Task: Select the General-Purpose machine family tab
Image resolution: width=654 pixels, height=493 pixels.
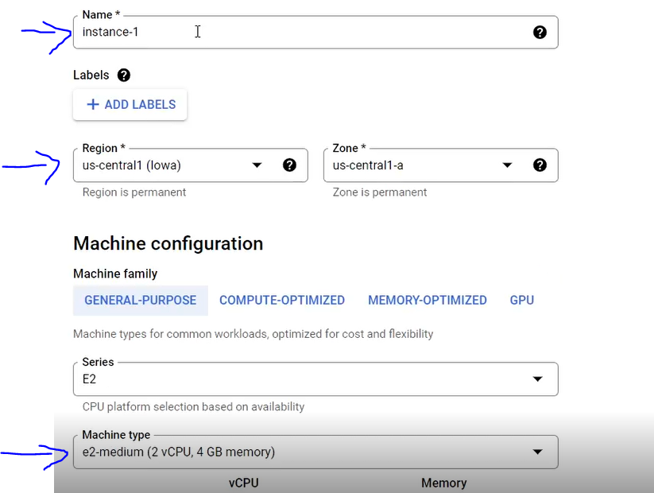Action: [140, 300]
